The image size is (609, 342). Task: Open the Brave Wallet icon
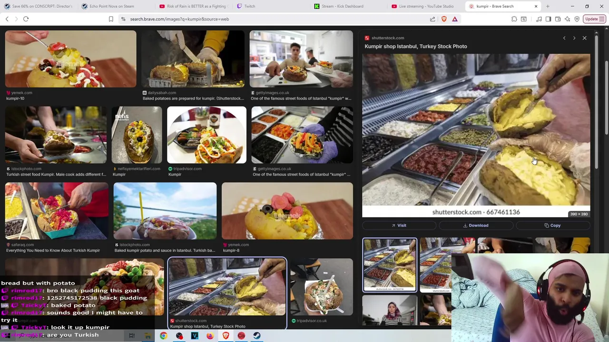tap(558, 19)
